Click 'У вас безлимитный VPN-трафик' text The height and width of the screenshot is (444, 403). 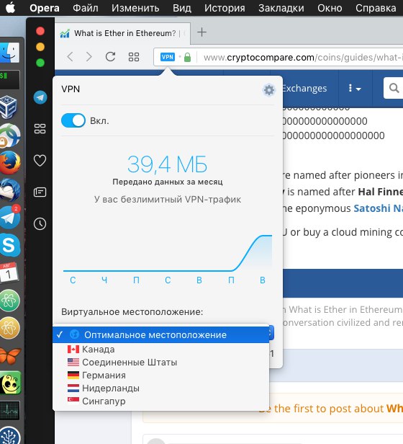tap(168, 200)
